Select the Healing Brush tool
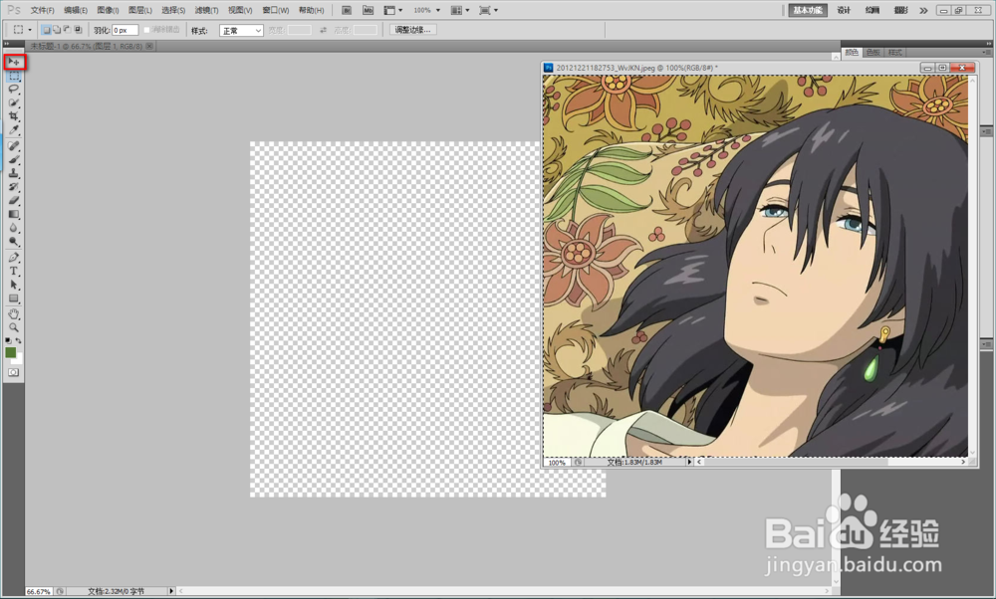The height and width of the screenshot is (599, 996). coord(14,146)
